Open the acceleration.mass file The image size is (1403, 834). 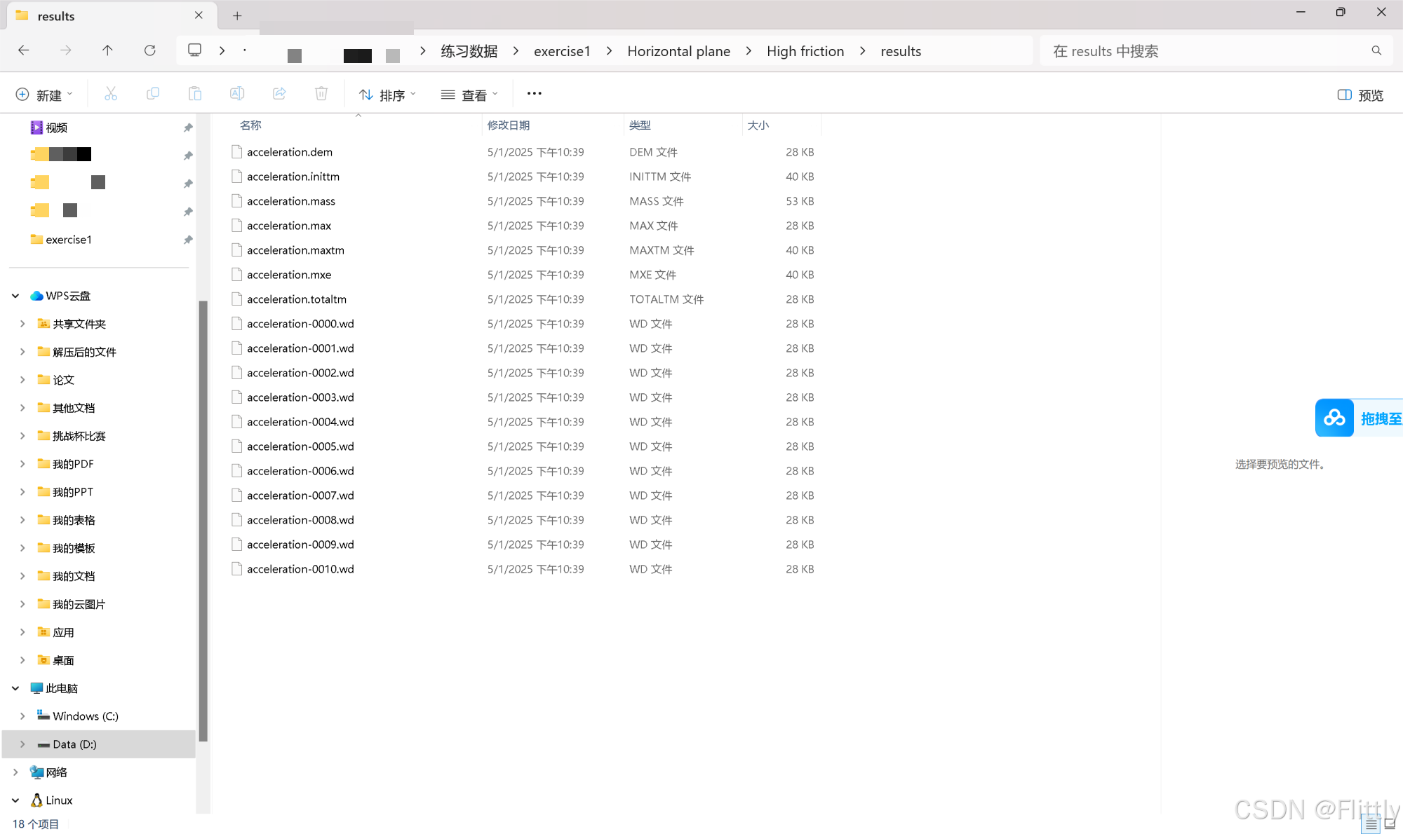click(x=291, y=201)
